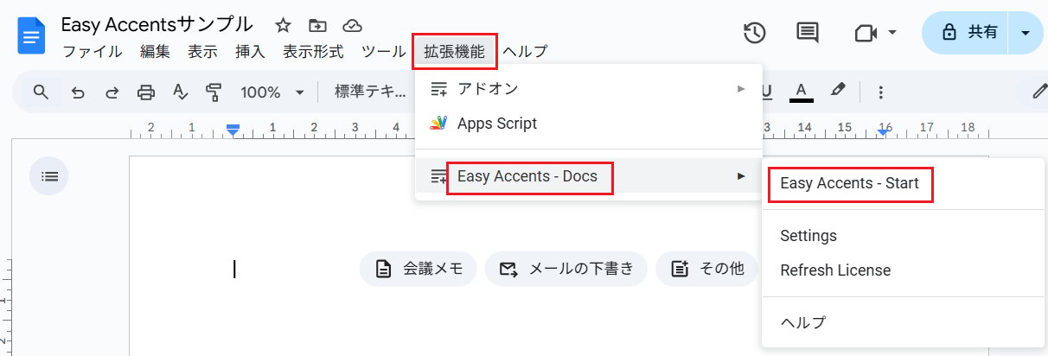1048x356 pixels.
Task: Open the 表示 menu
Action: click(x=203, y=52)
